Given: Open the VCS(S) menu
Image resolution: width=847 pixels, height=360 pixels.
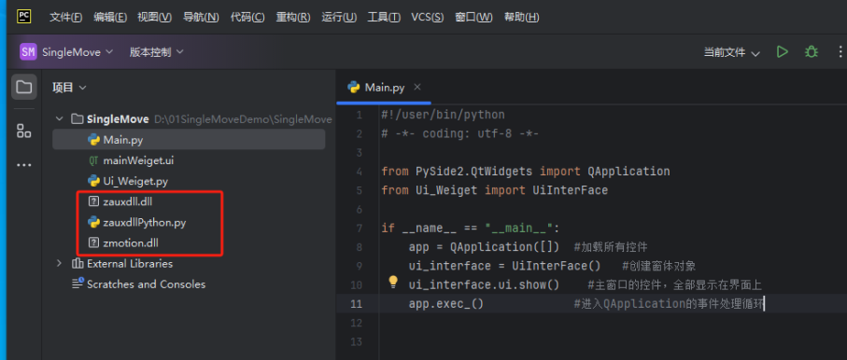Looking at the screenshot, I should click(x=428, y=18).
